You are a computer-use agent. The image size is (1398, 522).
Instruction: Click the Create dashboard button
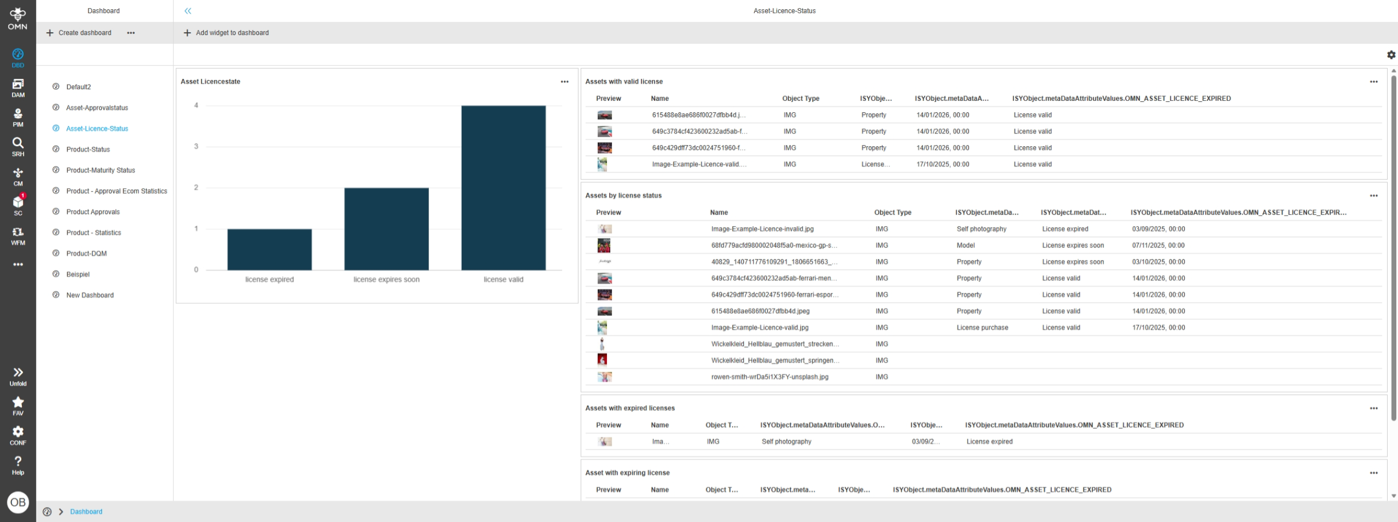(x=79, y=33)
